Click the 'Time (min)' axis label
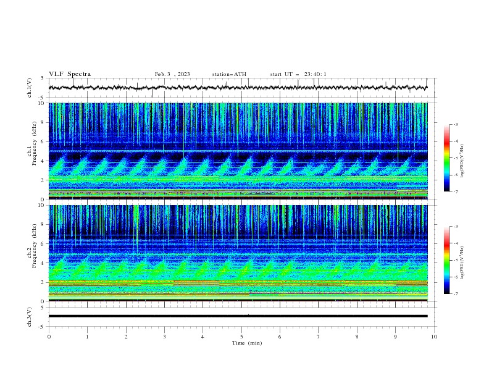This screenshot has height=378, width=489. coord(247,343)
